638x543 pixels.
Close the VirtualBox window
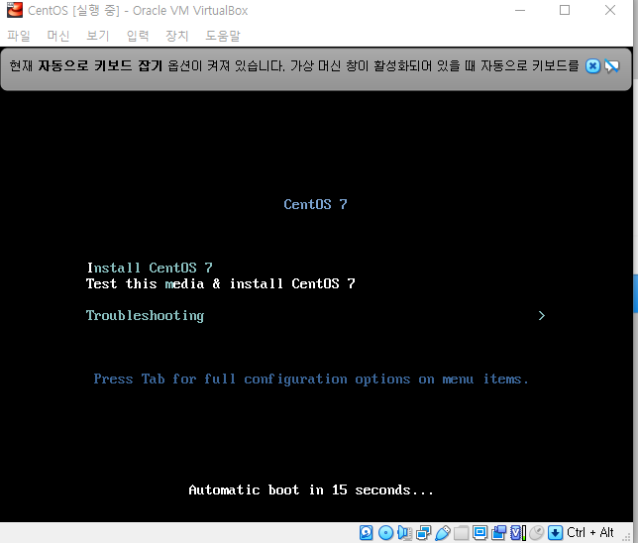(x=610, y=10)
